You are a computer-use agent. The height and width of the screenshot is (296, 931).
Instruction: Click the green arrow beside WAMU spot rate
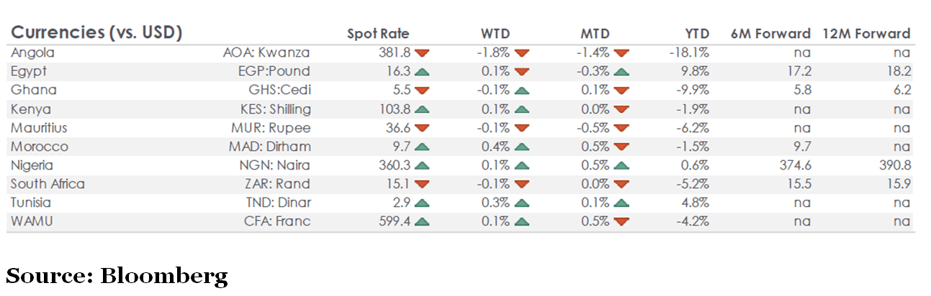pyautogui.click(x=423, y=221)
